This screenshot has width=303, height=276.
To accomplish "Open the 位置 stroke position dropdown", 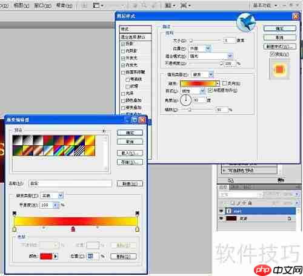I will [208, 48].
